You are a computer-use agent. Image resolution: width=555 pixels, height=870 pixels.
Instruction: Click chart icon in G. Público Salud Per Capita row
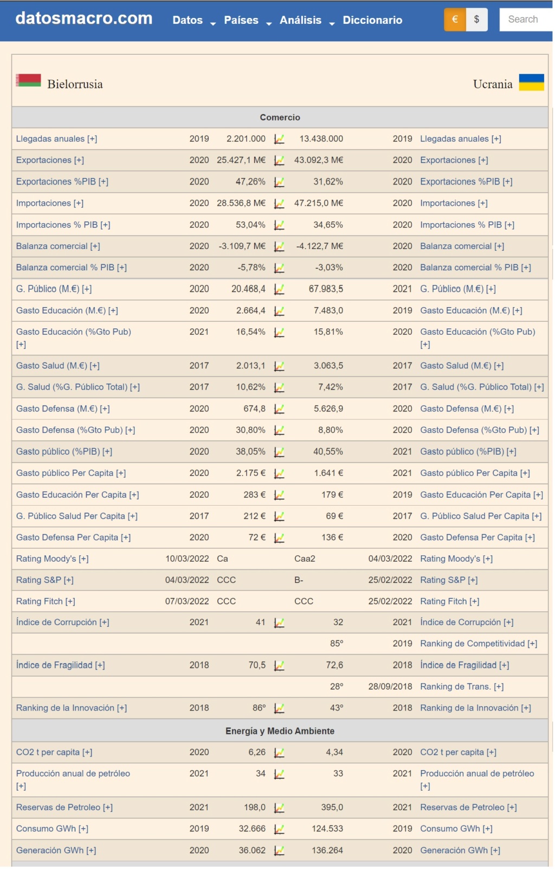click(x=279, y=517)
